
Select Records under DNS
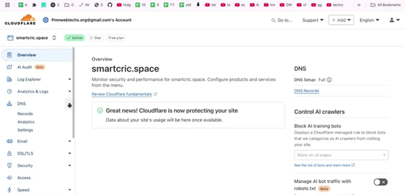25,114
